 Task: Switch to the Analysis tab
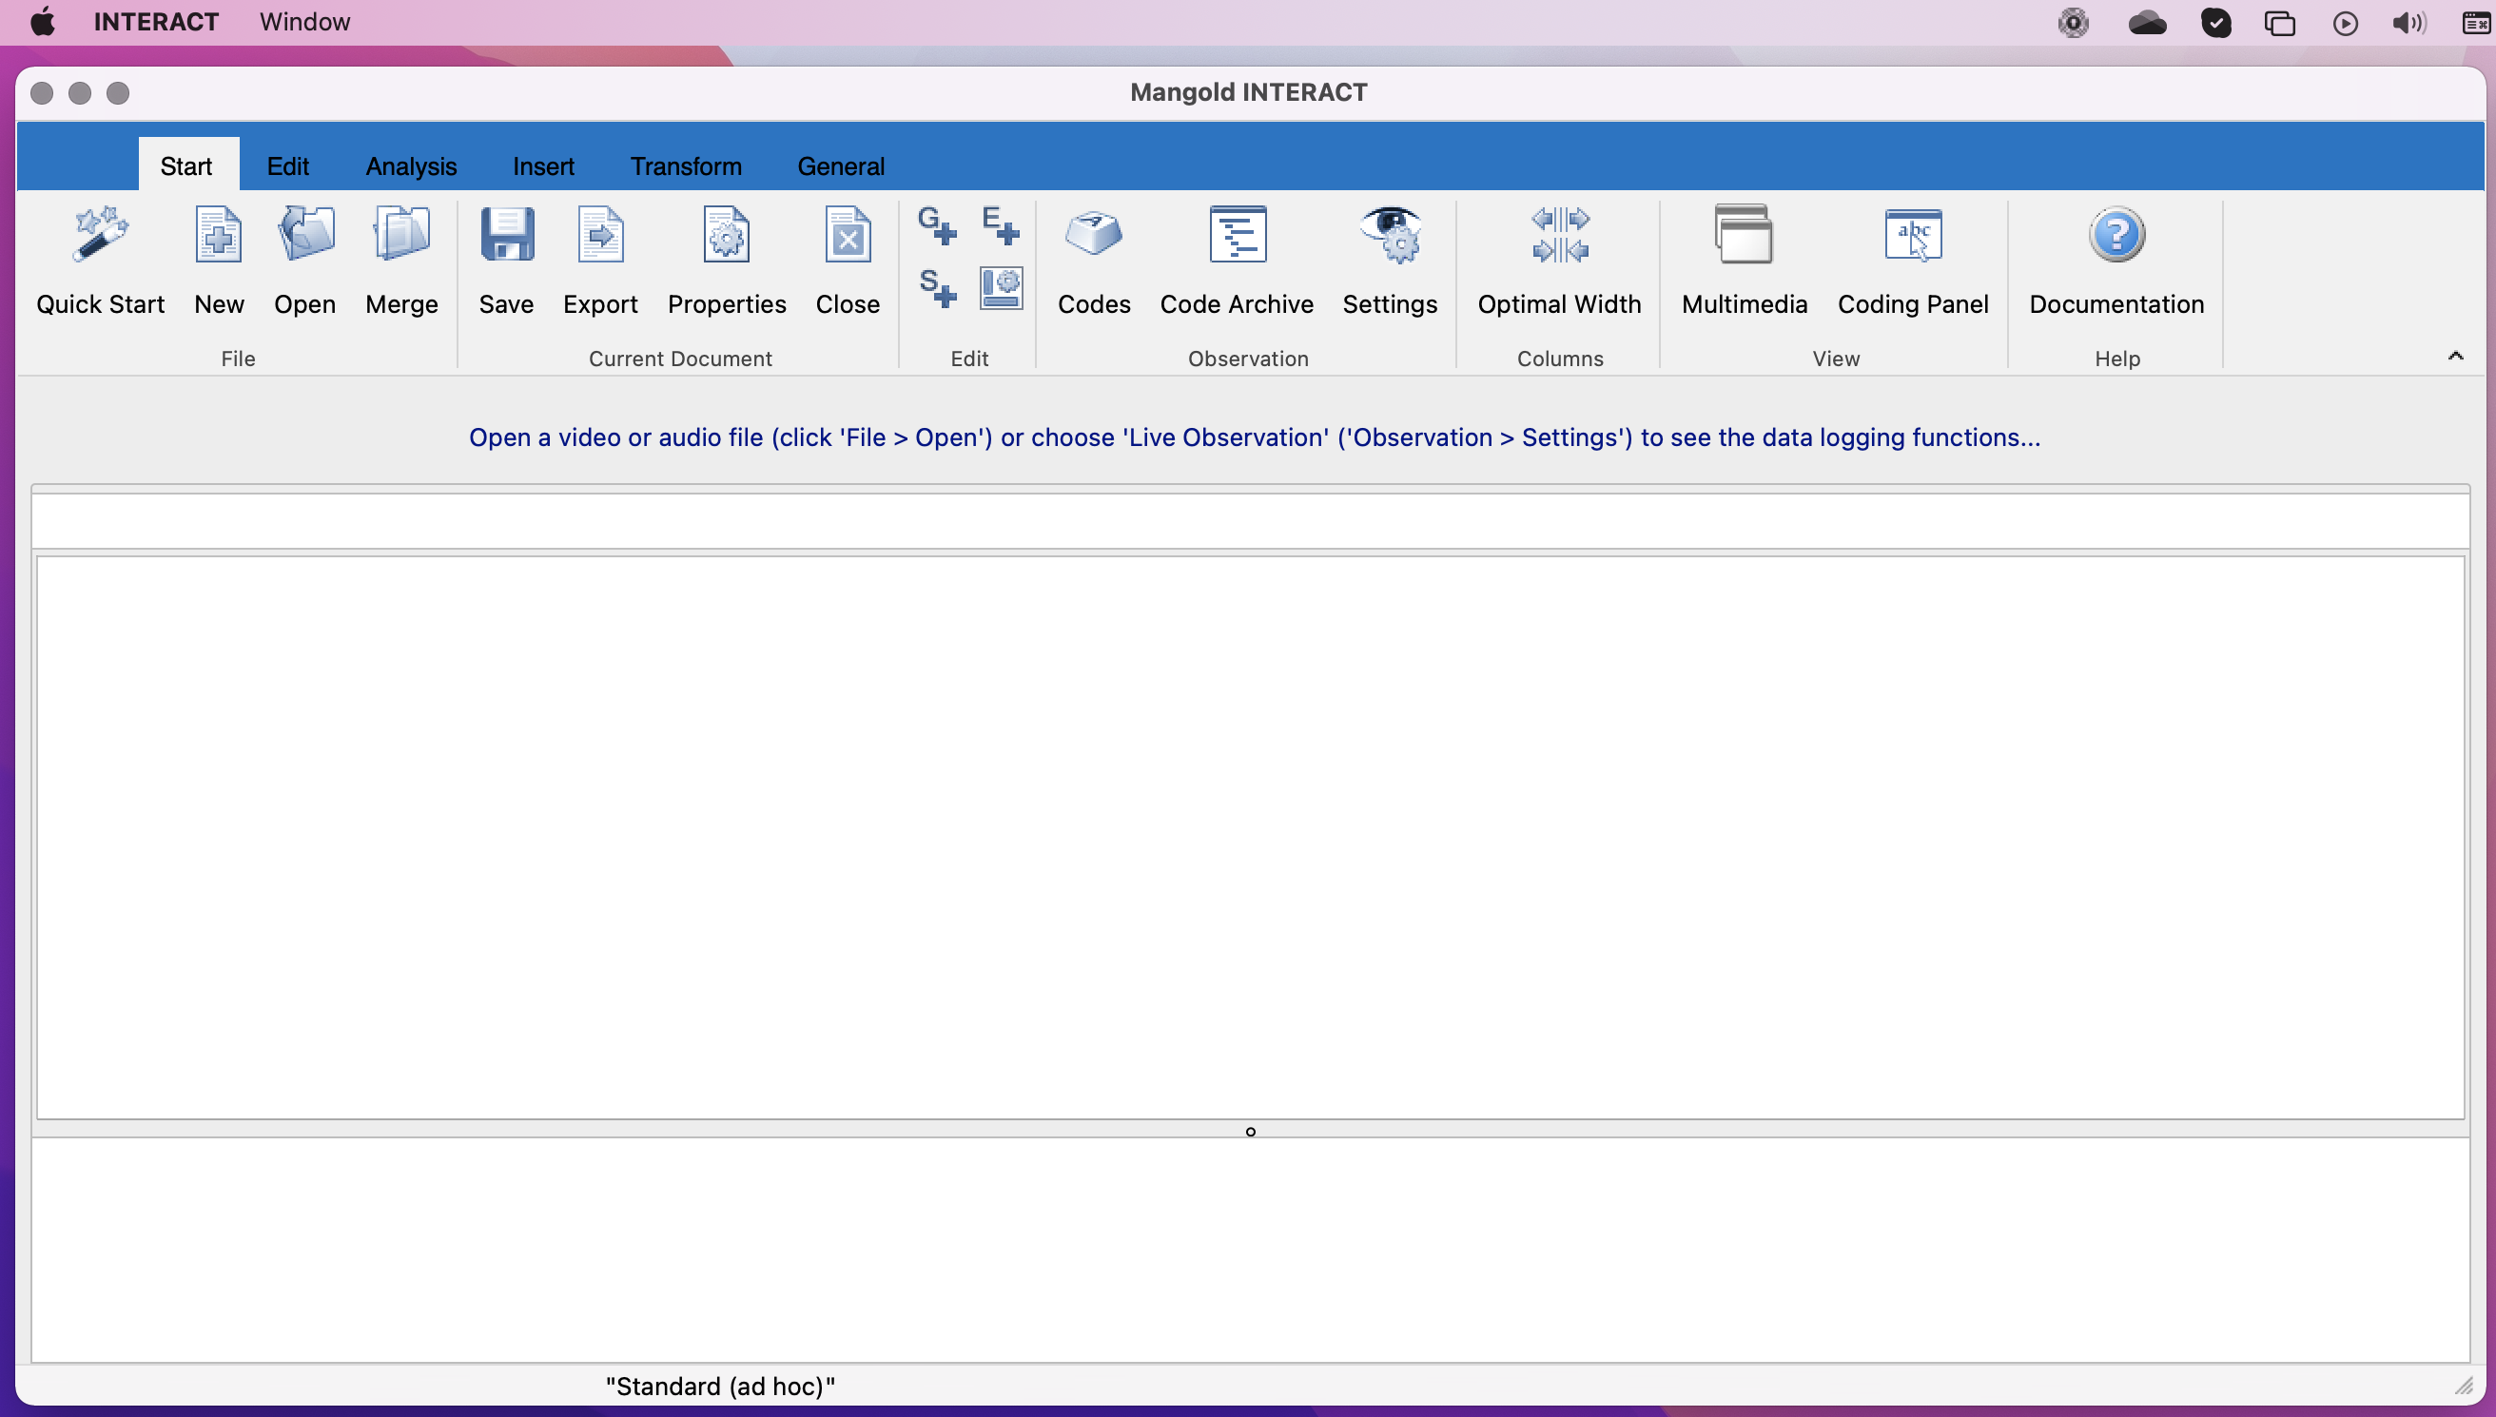tap(411, 166)
